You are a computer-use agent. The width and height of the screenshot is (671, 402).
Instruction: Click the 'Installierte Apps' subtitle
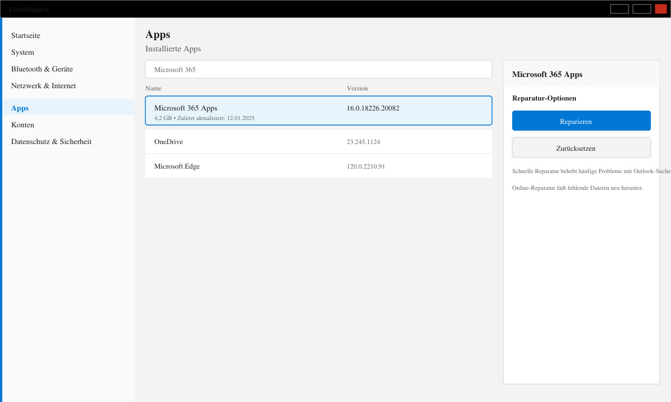173,49
